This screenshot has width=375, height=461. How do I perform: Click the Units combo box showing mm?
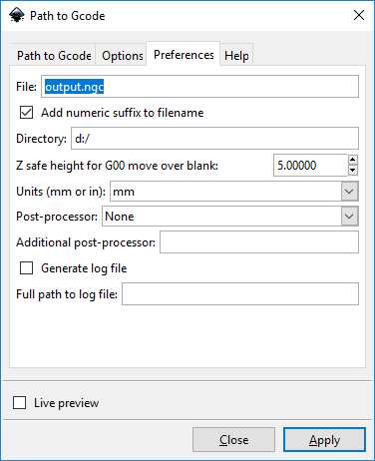pyautogui.click(x=234, y=192)
